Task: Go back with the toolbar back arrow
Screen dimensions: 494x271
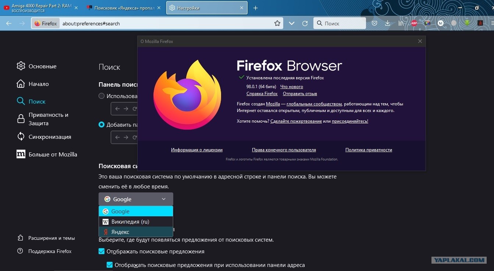Action: pyautogui.click(x=9, y=23)
